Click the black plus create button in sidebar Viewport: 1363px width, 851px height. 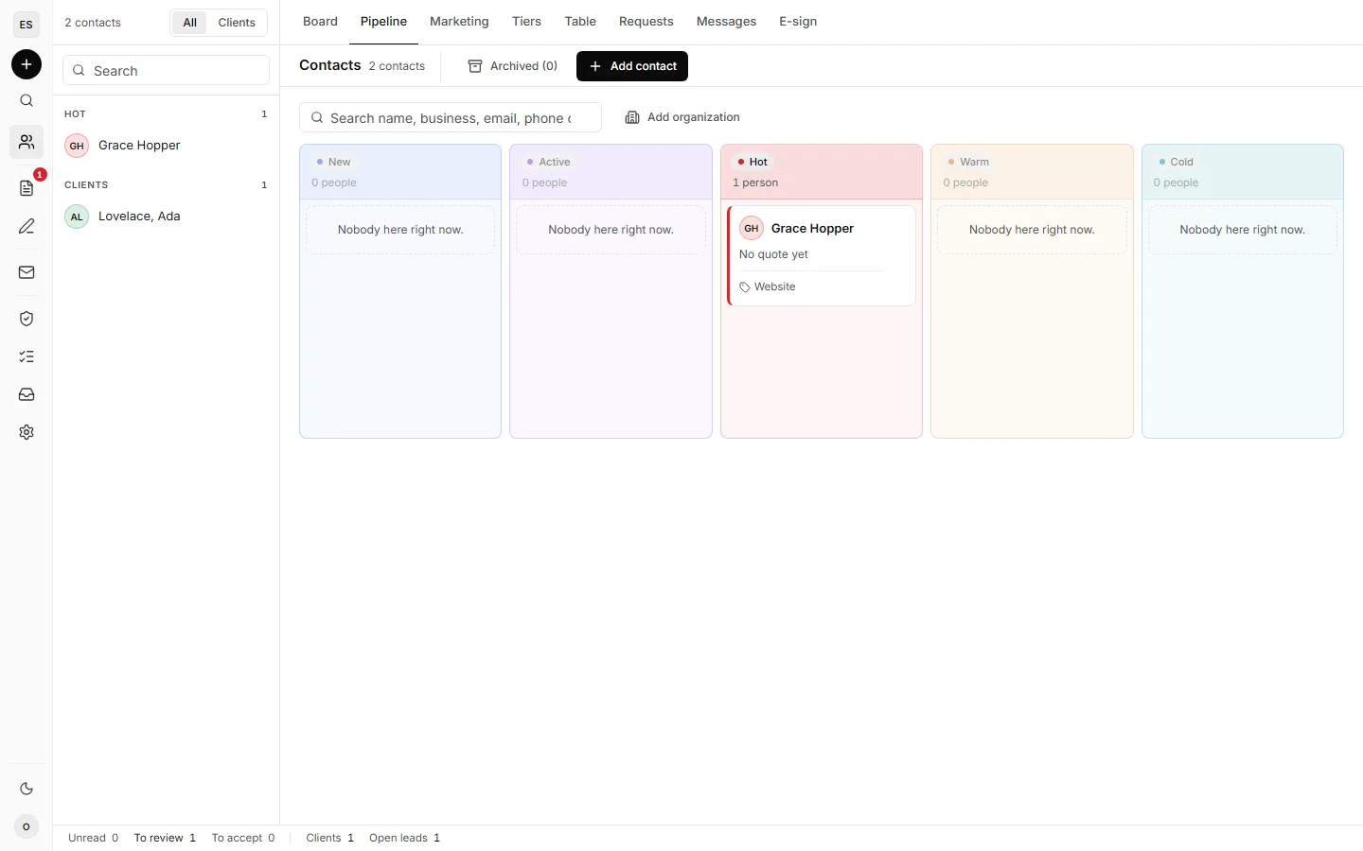[27, 64]
